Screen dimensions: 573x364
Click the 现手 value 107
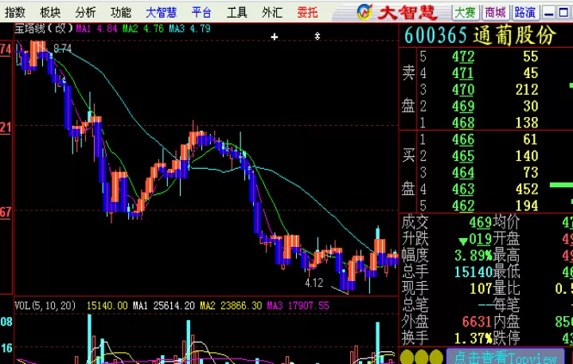pyautogui.click(x=481, y=288)
